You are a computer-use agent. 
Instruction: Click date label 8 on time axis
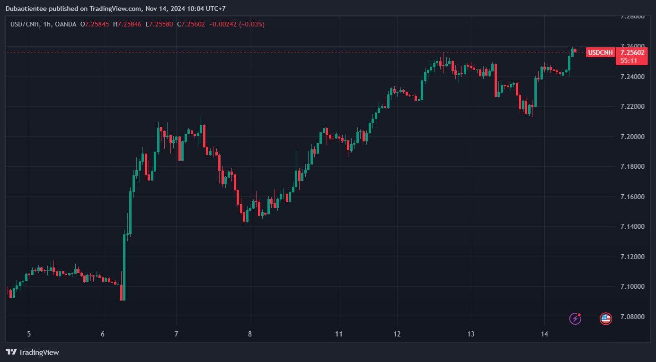point(250,334)
